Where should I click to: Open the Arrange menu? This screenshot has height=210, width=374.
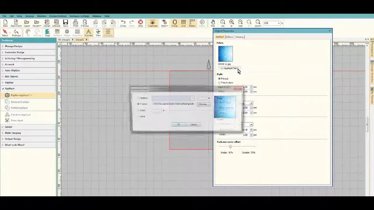[30, 16]
